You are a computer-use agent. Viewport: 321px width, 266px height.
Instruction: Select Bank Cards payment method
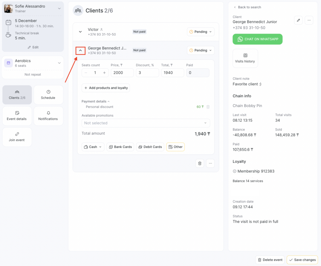[120, 147]
